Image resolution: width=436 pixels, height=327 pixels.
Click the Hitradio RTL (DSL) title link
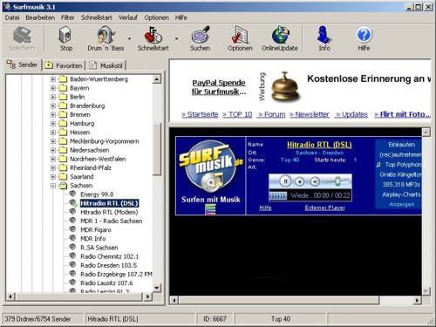pos(319,145)
